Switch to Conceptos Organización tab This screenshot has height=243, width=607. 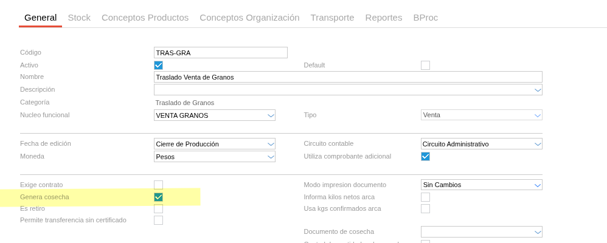point(249,18)
